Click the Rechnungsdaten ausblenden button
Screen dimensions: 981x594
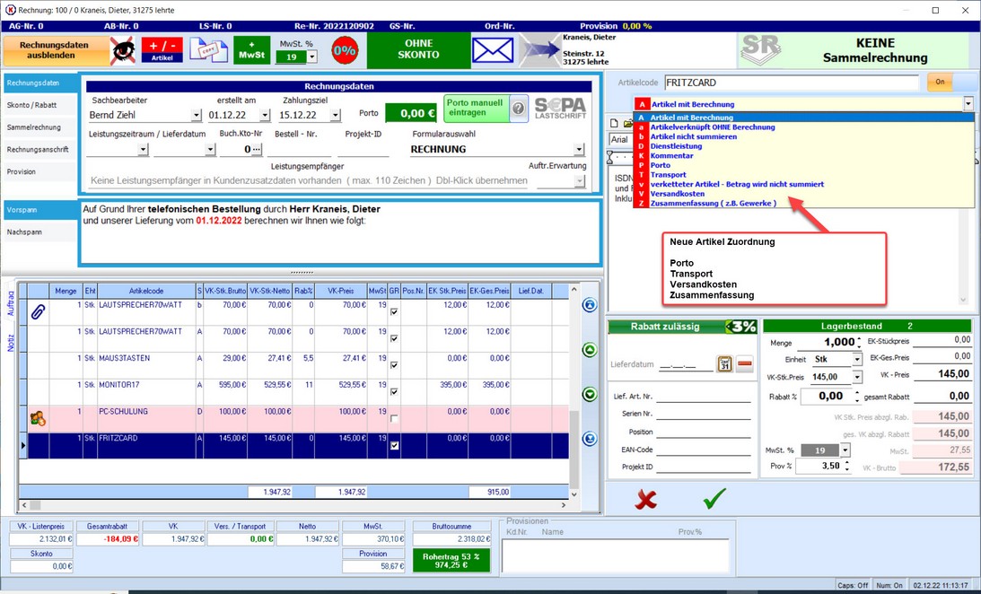tap(57, 51)
